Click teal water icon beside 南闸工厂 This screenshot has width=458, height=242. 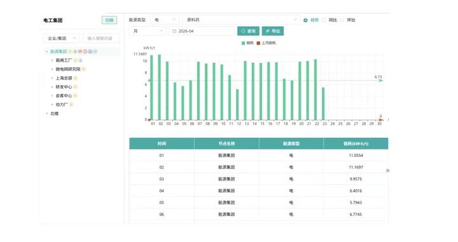click(x=80, y=60)
